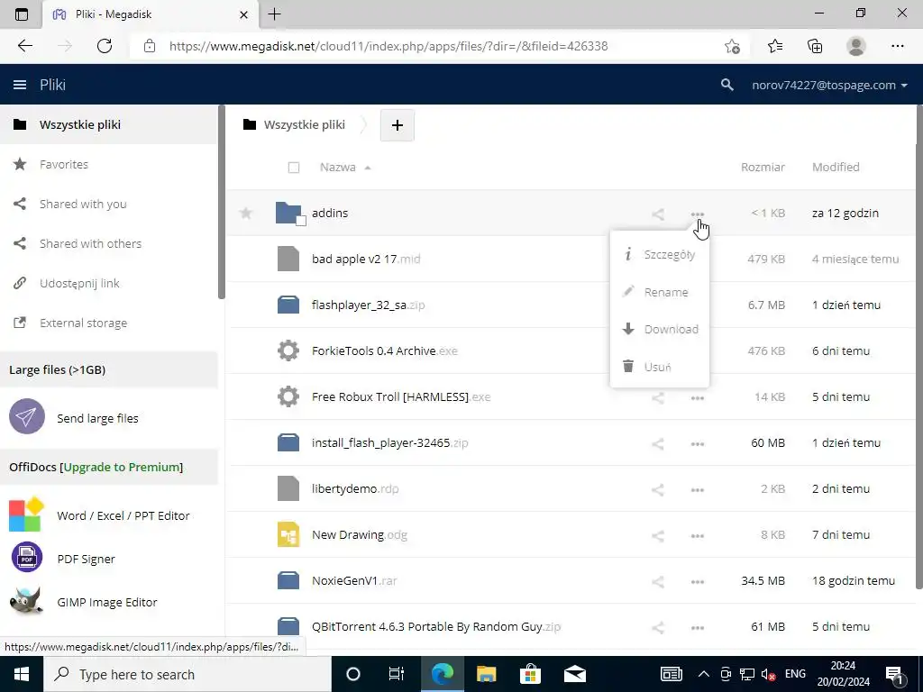The height and width of the screenshot is (692, 923).
Task: Click the new file plus button
Action: [x=398, y=124]
